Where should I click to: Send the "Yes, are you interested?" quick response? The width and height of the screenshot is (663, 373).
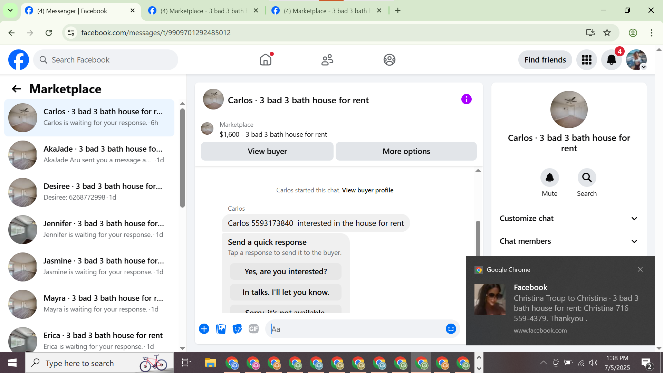click(286, 271)
